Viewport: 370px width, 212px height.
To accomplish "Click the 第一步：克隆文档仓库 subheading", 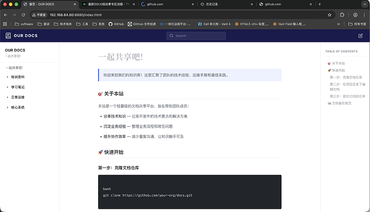I will pyautogui.click(x=119, y=168).
